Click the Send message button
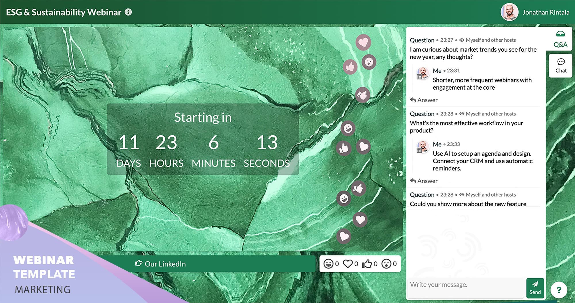 pyautogui.click(x=535, y=288)
